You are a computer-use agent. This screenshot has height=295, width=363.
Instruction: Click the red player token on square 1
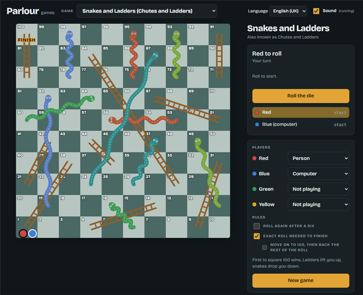(23, 233)
